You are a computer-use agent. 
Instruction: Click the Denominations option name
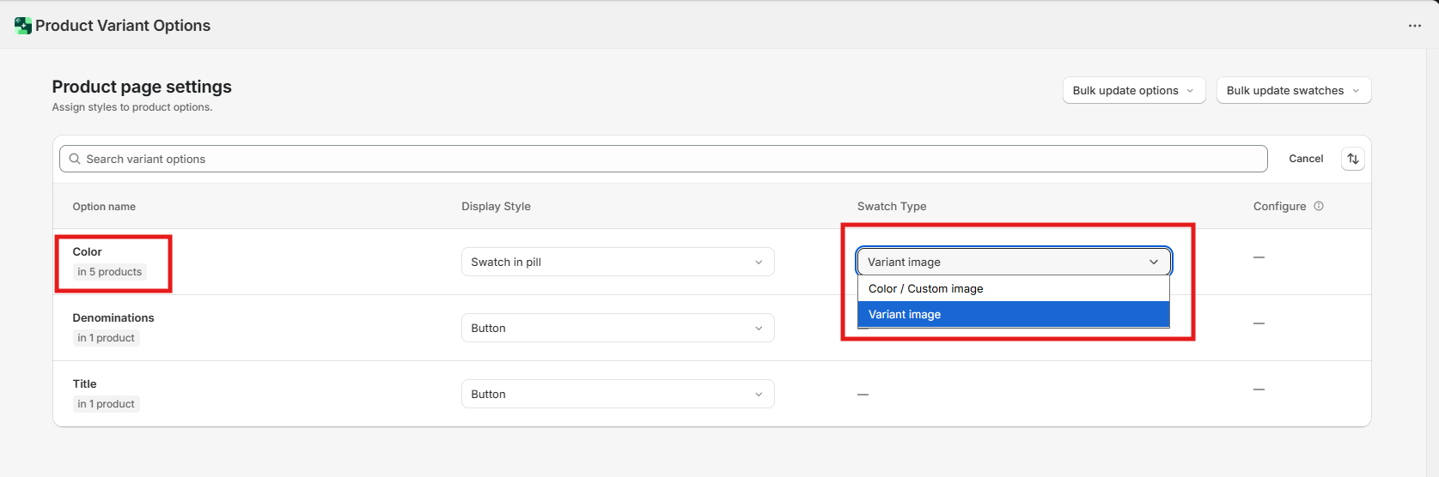[113, 317]
